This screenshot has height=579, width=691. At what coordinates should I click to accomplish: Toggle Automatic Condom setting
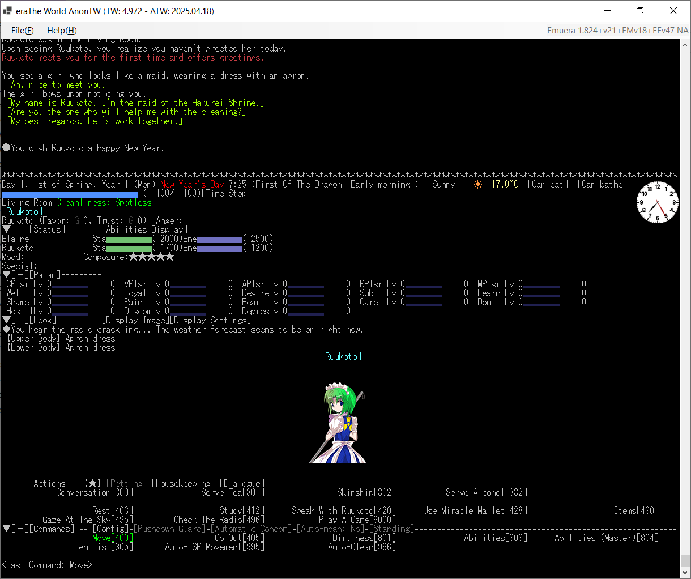[251, 529]
